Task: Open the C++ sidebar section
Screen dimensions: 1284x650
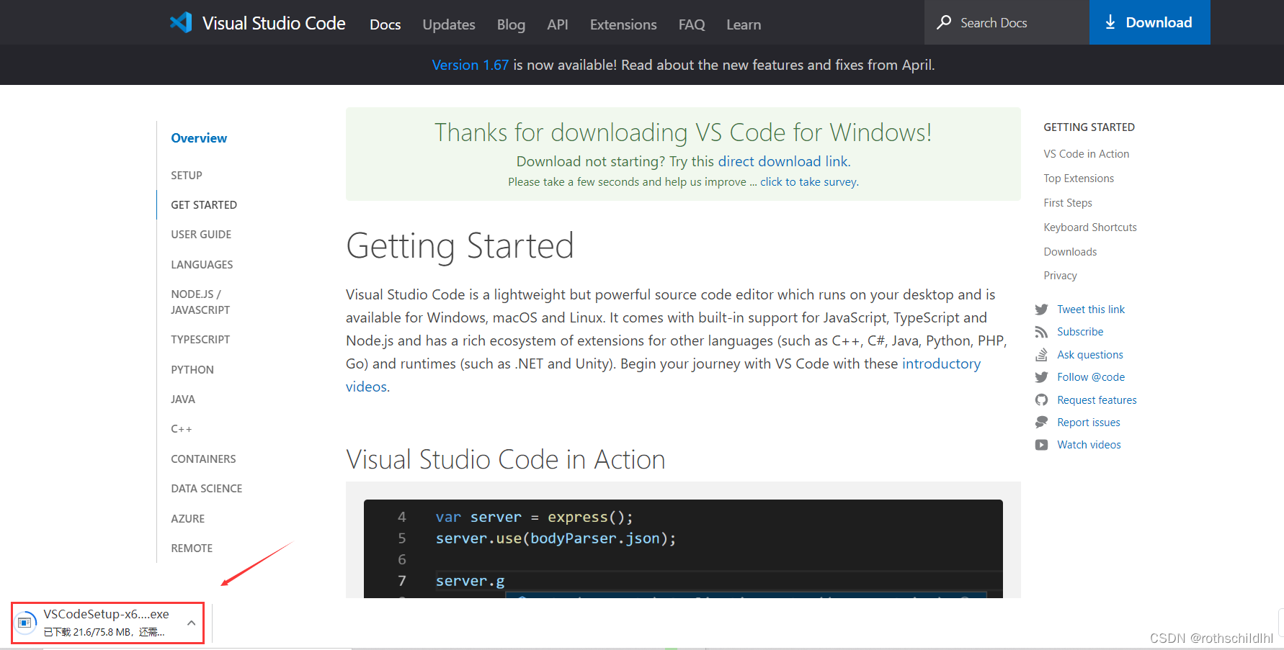Action: click(182, 429)
